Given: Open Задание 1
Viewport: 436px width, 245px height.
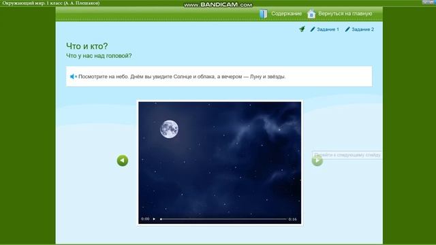Looking at the screenshot, I should pyautogui.click(x=328, y=29).
